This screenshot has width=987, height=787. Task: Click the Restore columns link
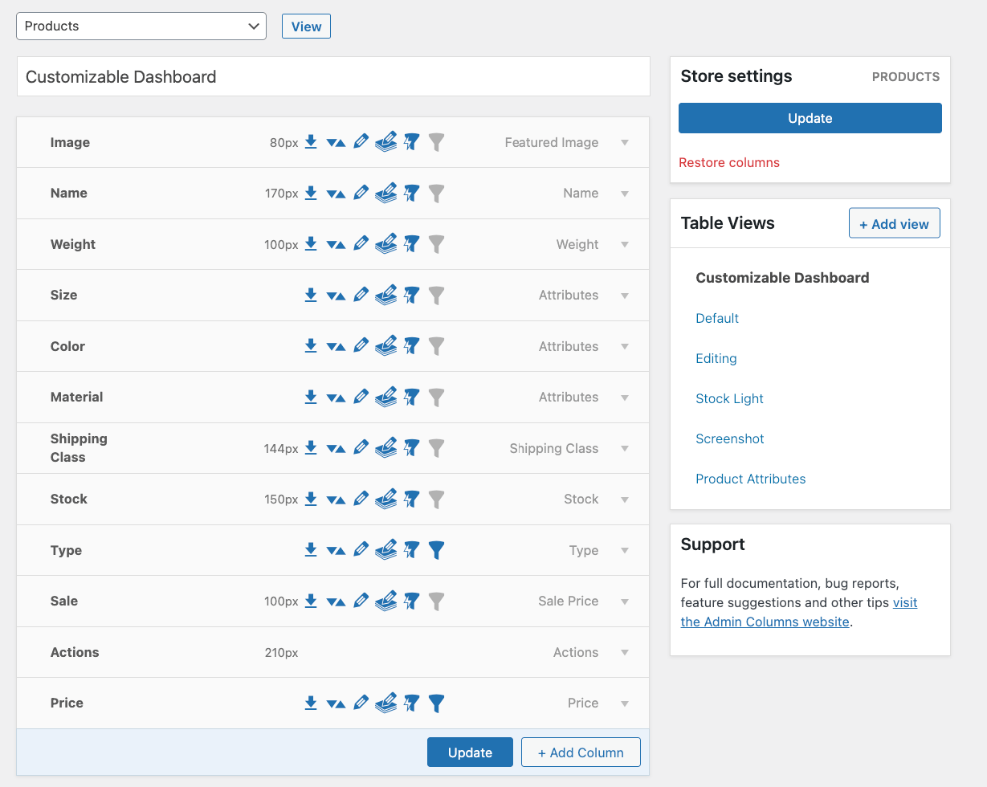coord(729,162)
